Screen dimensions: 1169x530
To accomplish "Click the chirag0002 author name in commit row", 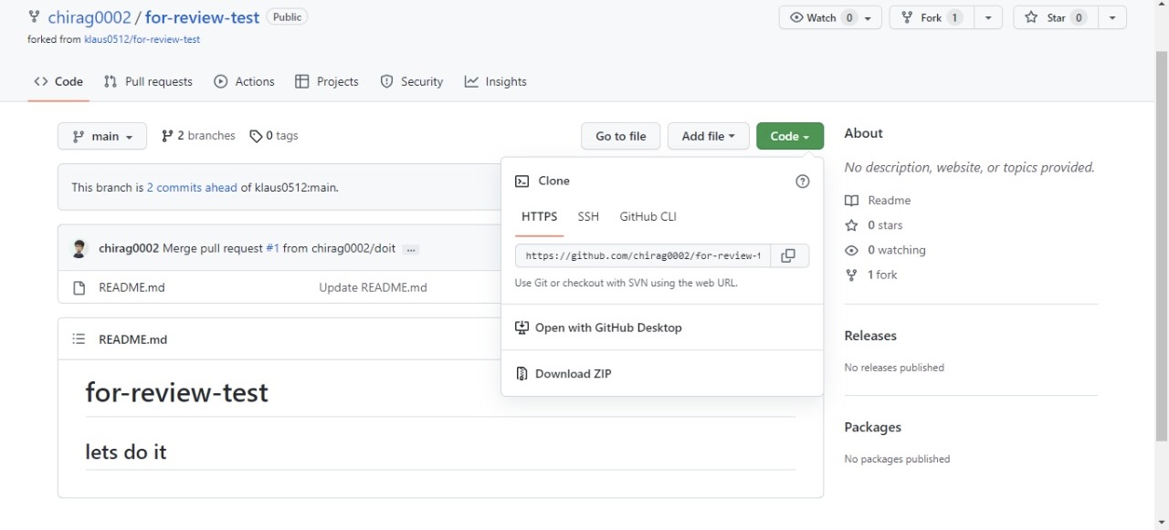I will [x=129, y=248].
